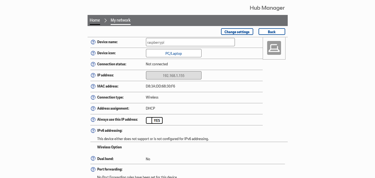Click the IP address field 192.168.1.155
Screen dimensions: 375x178
coord(174,75)
